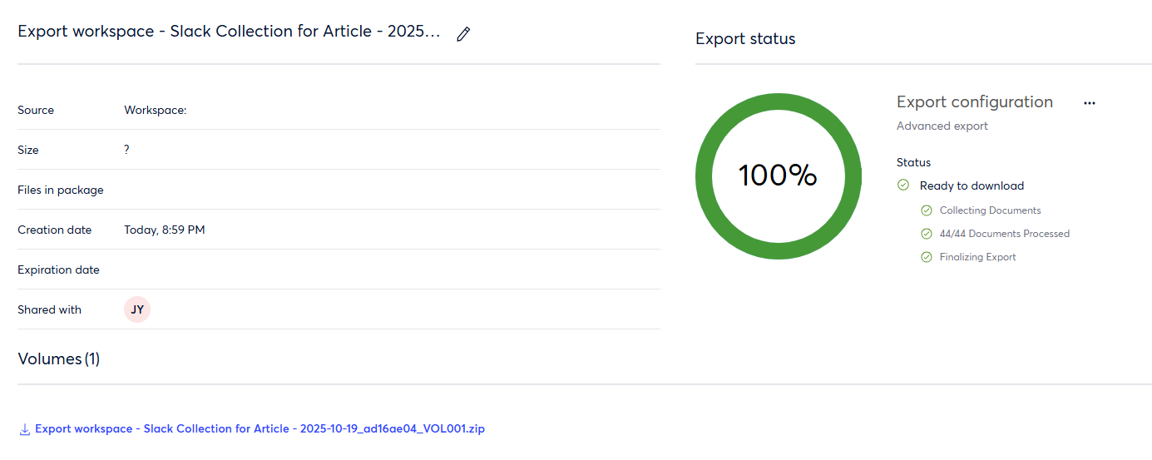Click the Ready to download status text
1152x460 pixels.
[972, 185]
